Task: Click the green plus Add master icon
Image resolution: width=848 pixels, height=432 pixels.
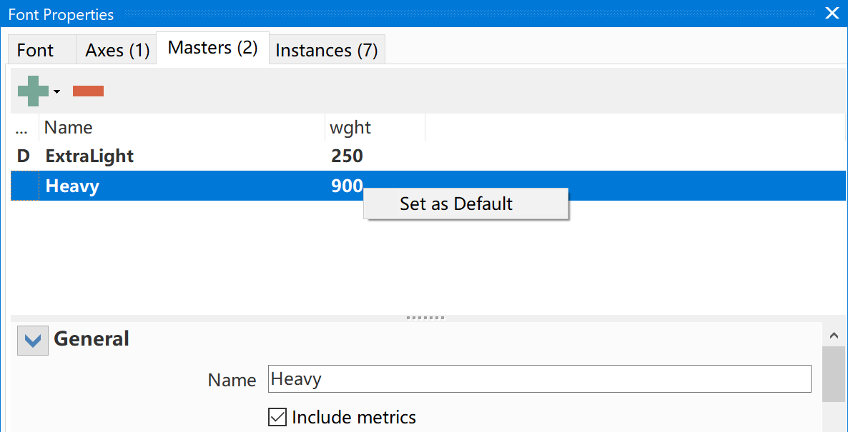Action: 33,91
